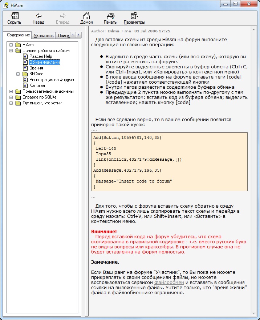The height and width of the screenshot is (320, 260).
Task: Click Капитал page icon
Action: coord(25,85)
